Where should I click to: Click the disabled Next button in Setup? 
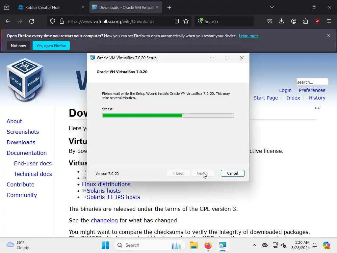[202, 173]
